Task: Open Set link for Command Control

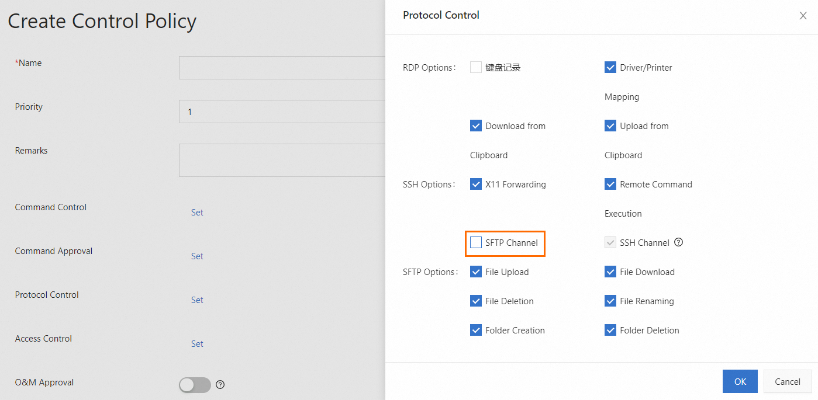Action: [x=197, y=213]
